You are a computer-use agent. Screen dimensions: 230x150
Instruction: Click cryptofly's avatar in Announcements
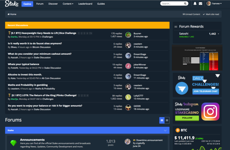point(127,141)
